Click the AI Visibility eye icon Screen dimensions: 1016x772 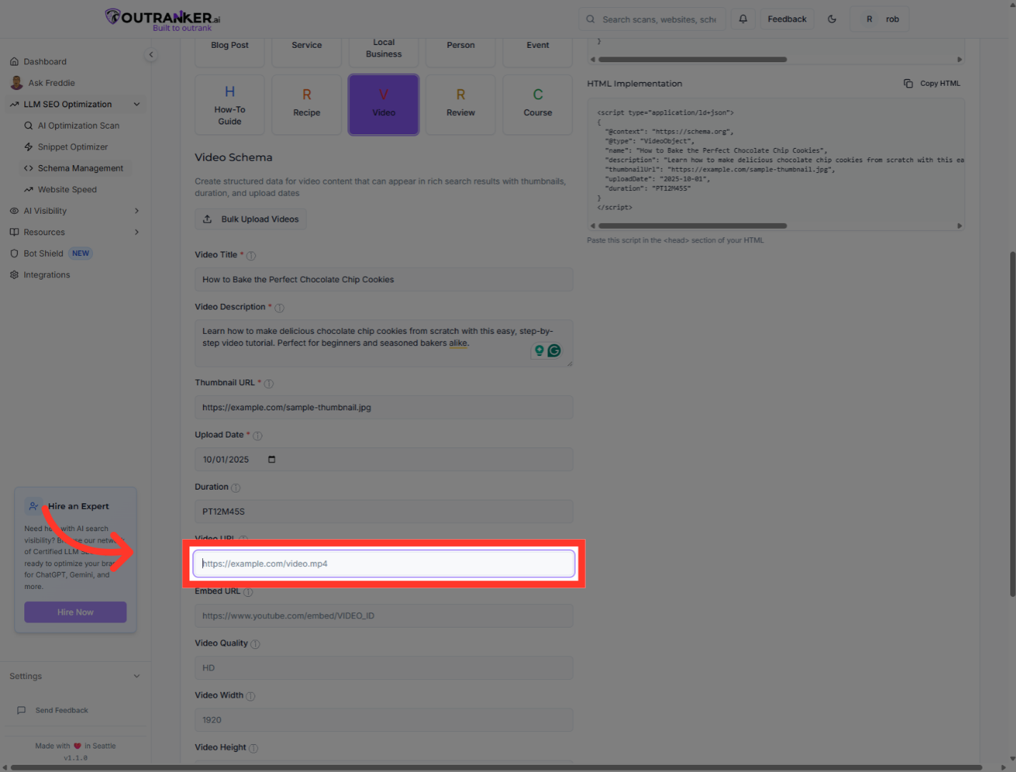14,211
